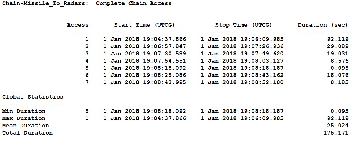Click the Global Statistics heading
This screenshot has width=358, height=141.
tap(32, 97)
